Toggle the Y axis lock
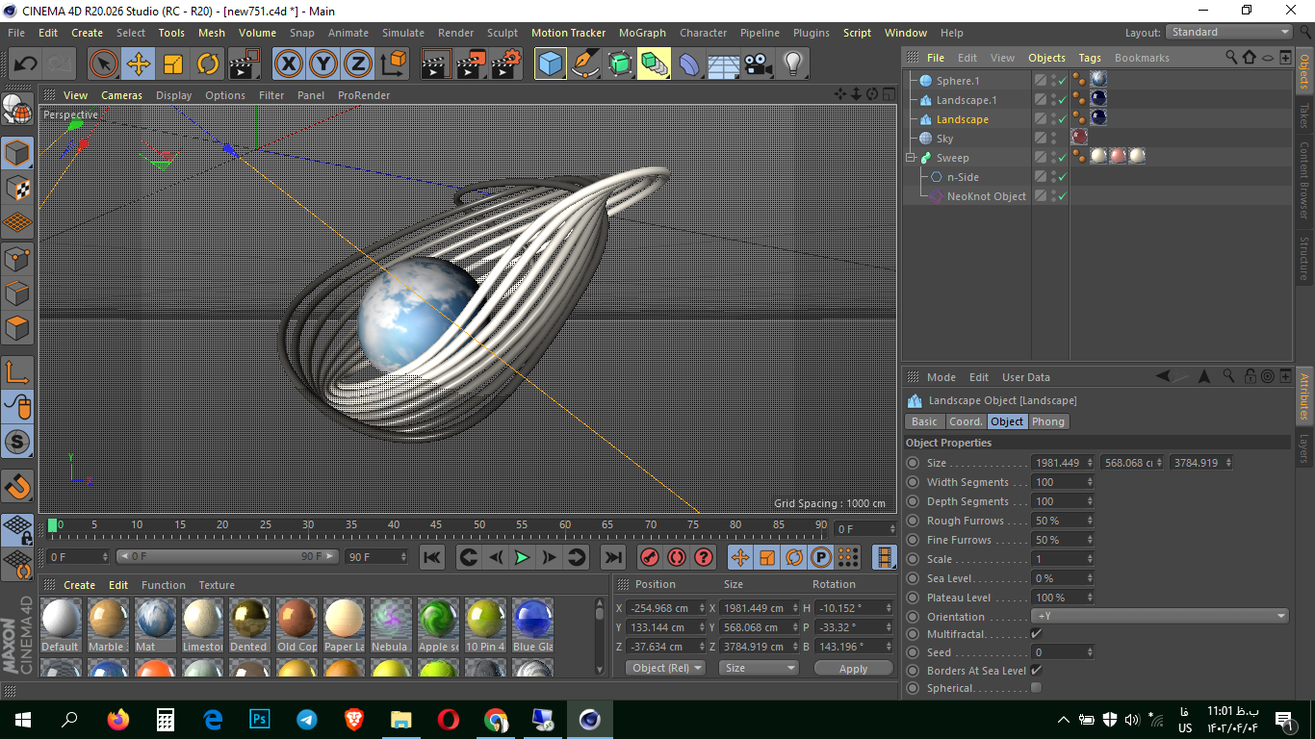The image size is (1315, 739). (x=323, y=64)
